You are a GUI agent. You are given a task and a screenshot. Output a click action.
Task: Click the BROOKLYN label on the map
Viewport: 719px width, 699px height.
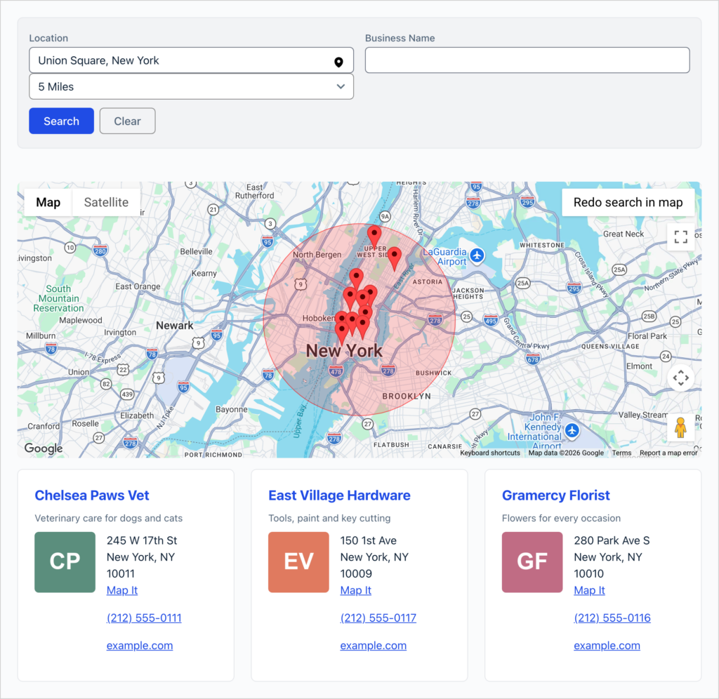coord(407,396)
